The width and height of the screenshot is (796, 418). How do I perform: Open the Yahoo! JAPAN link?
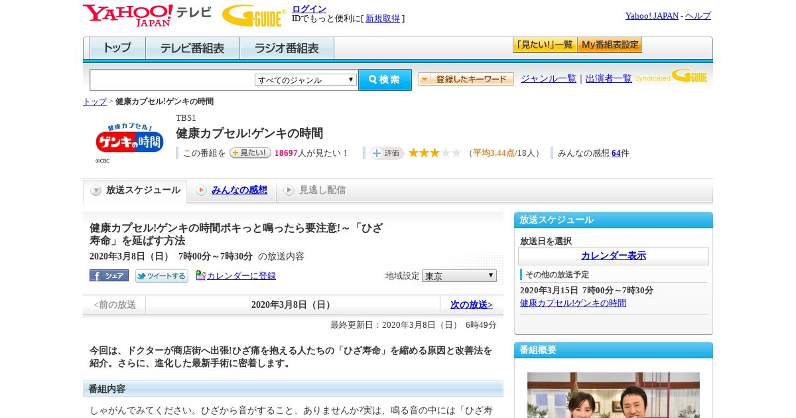click(x=652, y=16)
